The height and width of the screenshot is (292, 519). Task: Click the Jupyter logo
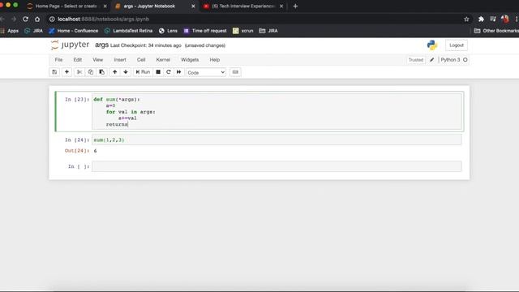click(71, 45)
